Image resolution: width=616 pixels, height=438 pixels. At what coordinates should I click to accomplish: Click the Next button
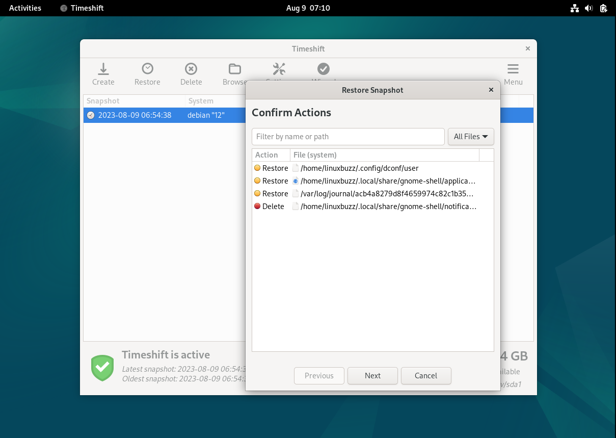click(372, 376)
